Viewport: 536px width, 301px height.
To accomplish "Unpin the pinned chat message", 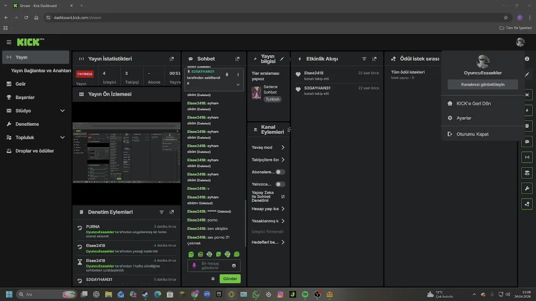I will coord(227,74).
